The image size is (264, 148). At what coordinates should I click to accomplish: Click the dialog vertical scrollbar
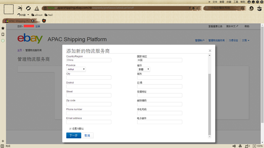pos(210,103)
